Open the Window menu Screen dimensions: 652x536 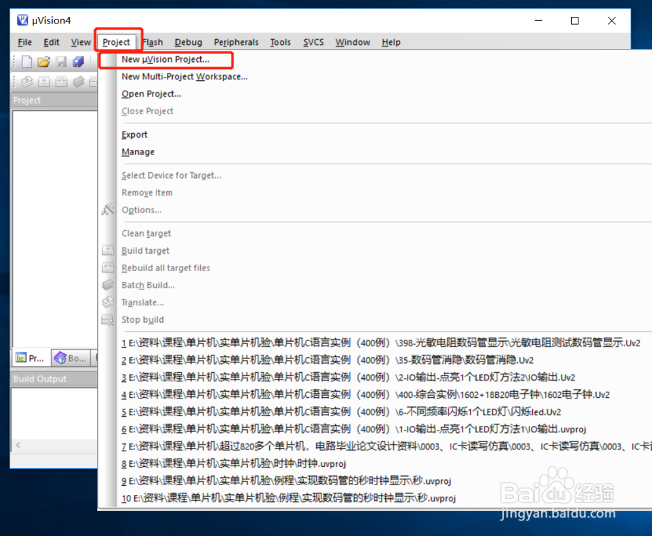[x=353, y=42]
